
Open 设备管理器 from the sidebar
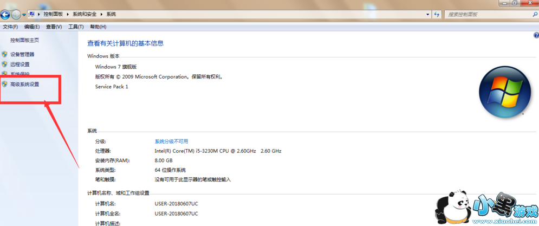(22, 54)
